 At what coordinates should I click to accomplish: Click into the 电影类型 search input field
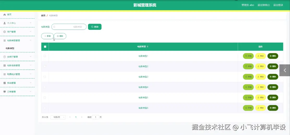coord(69,27)
